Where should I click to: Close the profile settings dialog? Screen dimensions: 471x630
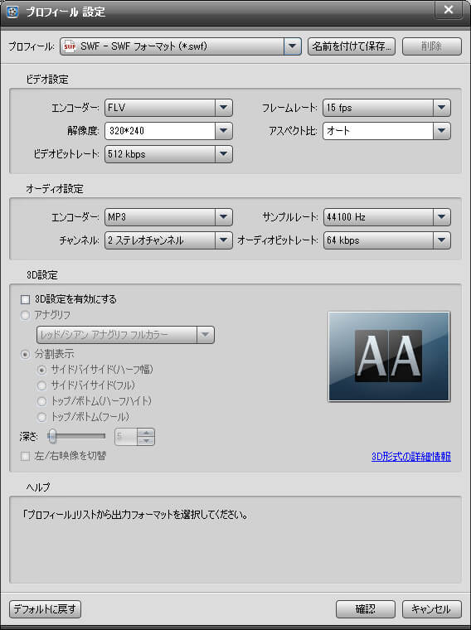click(x=449, y=10)
